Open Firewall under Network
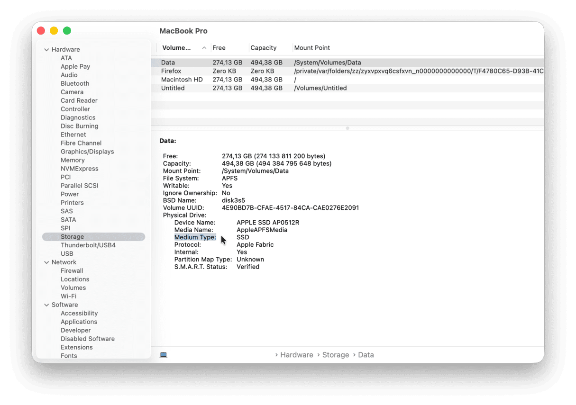 pyautogui.click(x=72, y=271)
